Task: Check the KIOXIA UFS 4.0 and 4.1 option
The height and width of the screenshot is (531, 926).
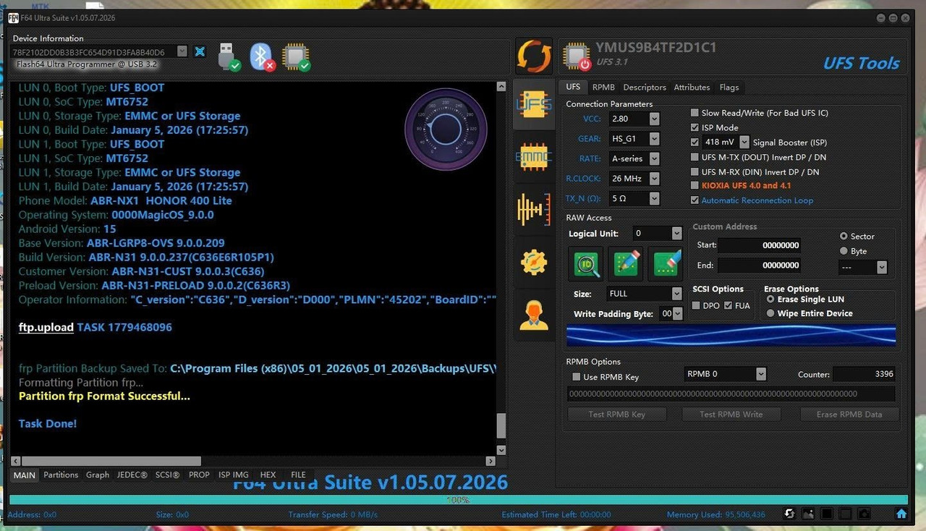Action: [694, 185]
